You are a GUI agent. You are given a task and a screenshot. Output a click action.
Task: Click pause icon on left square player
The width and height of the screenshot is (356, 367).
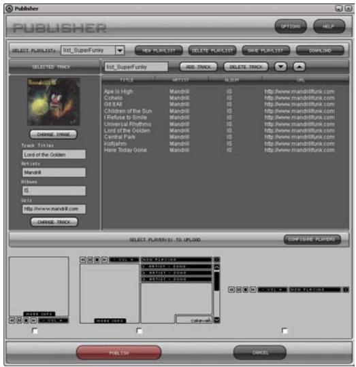pos(19,320)
